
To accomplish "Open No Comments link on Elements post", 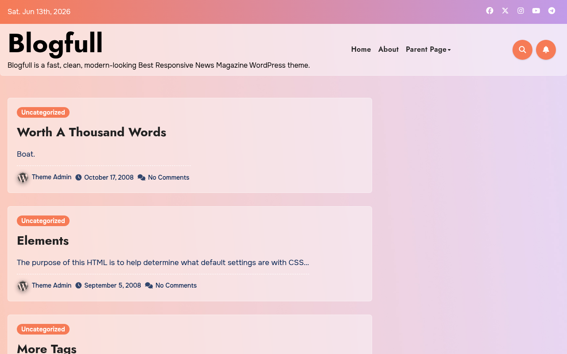I will pos(176,285).
